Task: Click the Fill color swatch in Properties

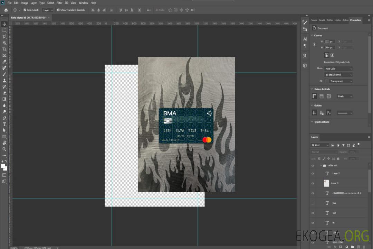Action: pos(326,81)
